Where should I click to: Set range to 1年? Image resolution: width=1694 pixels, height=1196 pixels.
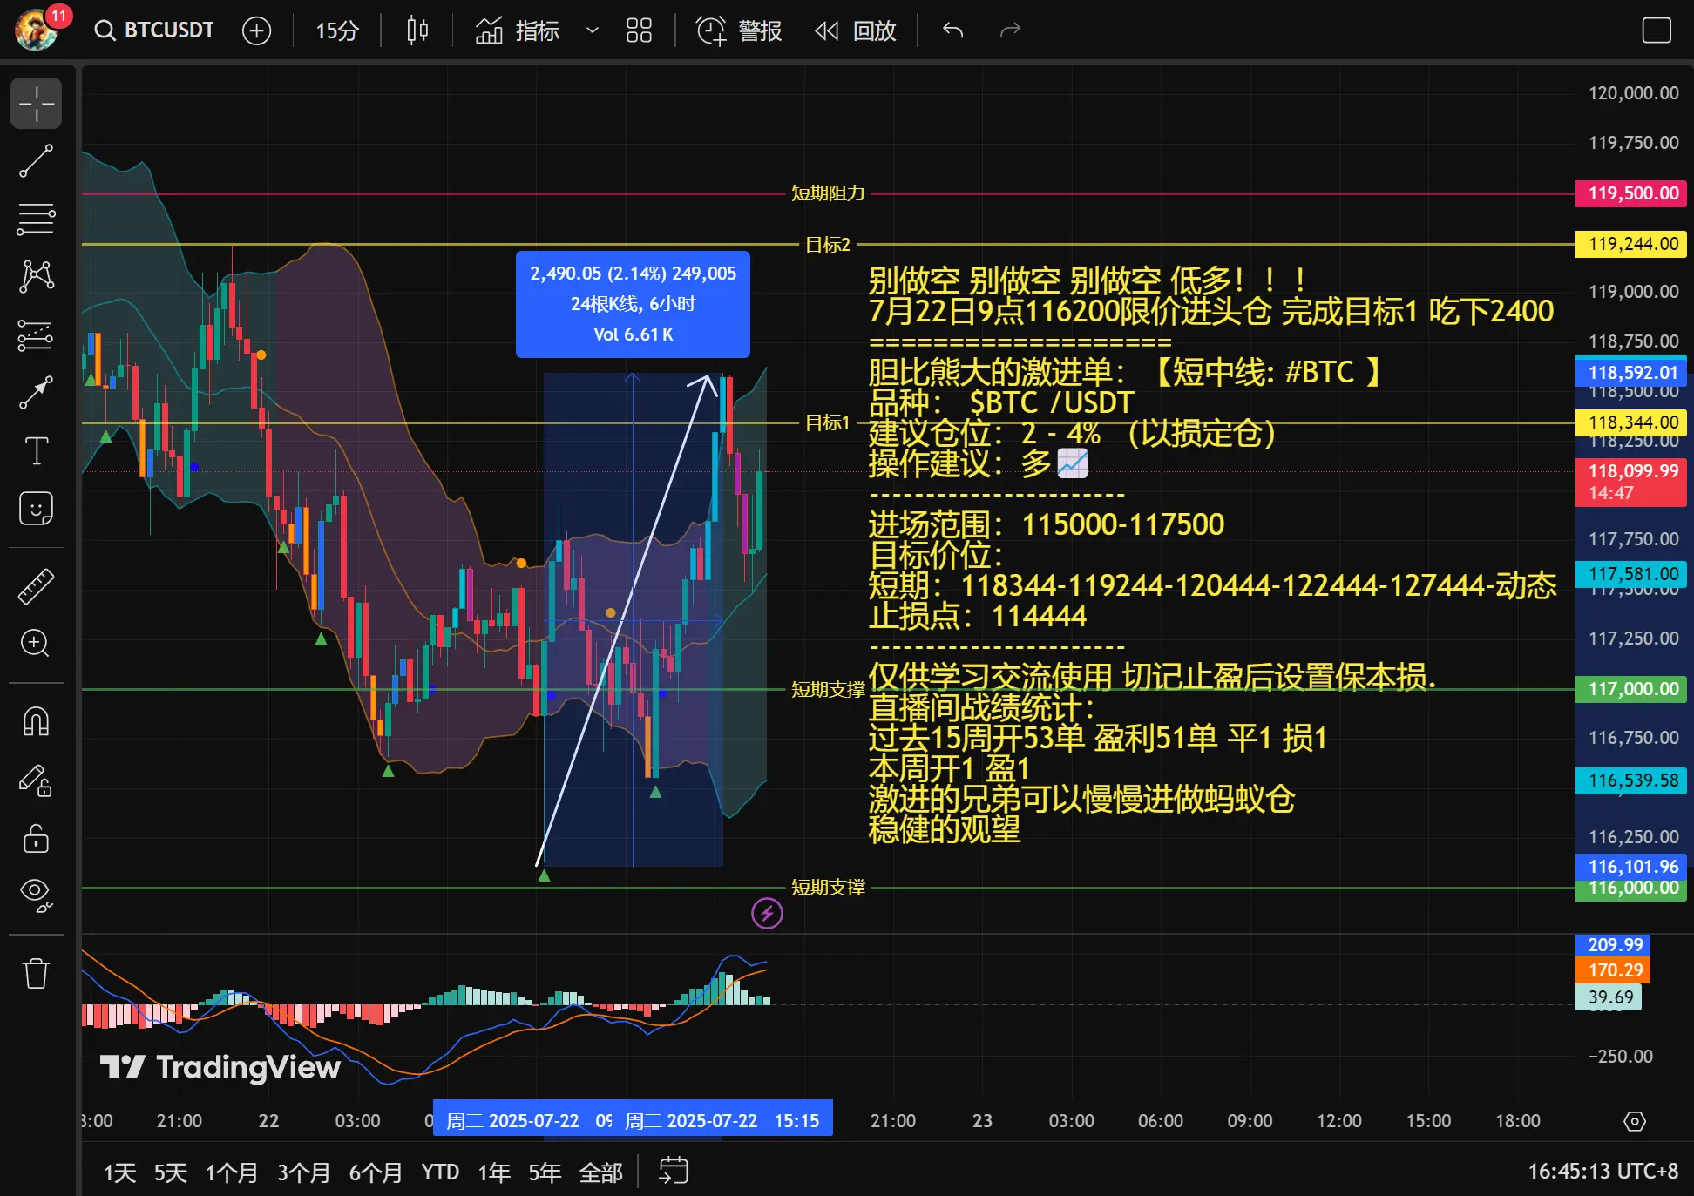click(494, 1172)
